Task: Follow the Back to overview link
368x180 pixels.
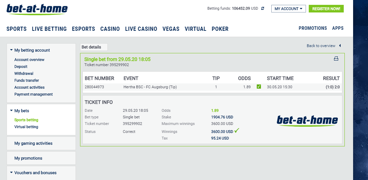Action: pyautogui.click(x=321, y=46)
